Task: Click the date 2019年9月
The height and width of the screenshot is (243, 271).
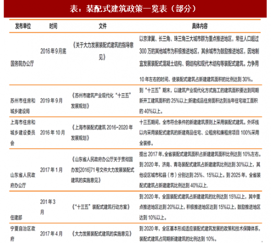Action: [x=51, y=100]
